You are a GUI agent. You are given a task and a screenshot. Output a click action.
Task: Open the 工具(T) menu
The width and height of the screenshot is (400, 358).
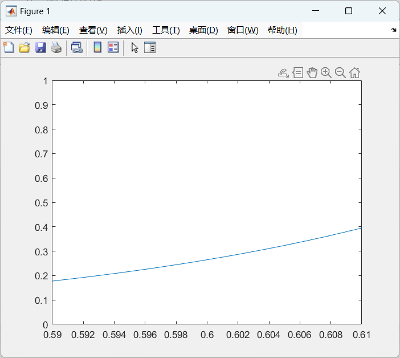tap(166, 30)
